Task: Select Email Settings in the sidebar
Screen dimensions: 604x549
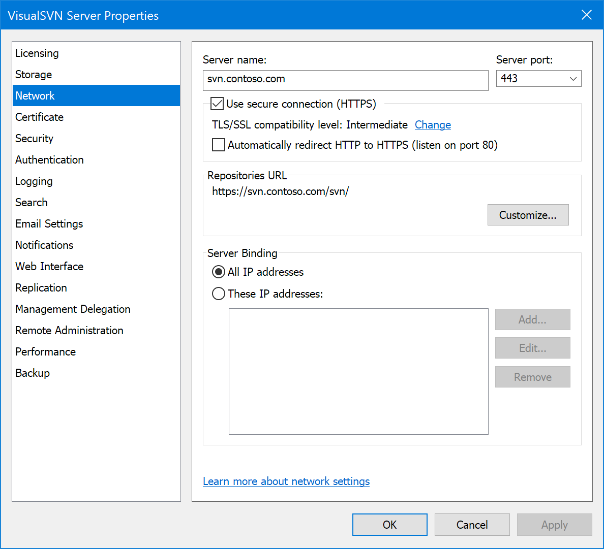Action: tap(49, 224)
